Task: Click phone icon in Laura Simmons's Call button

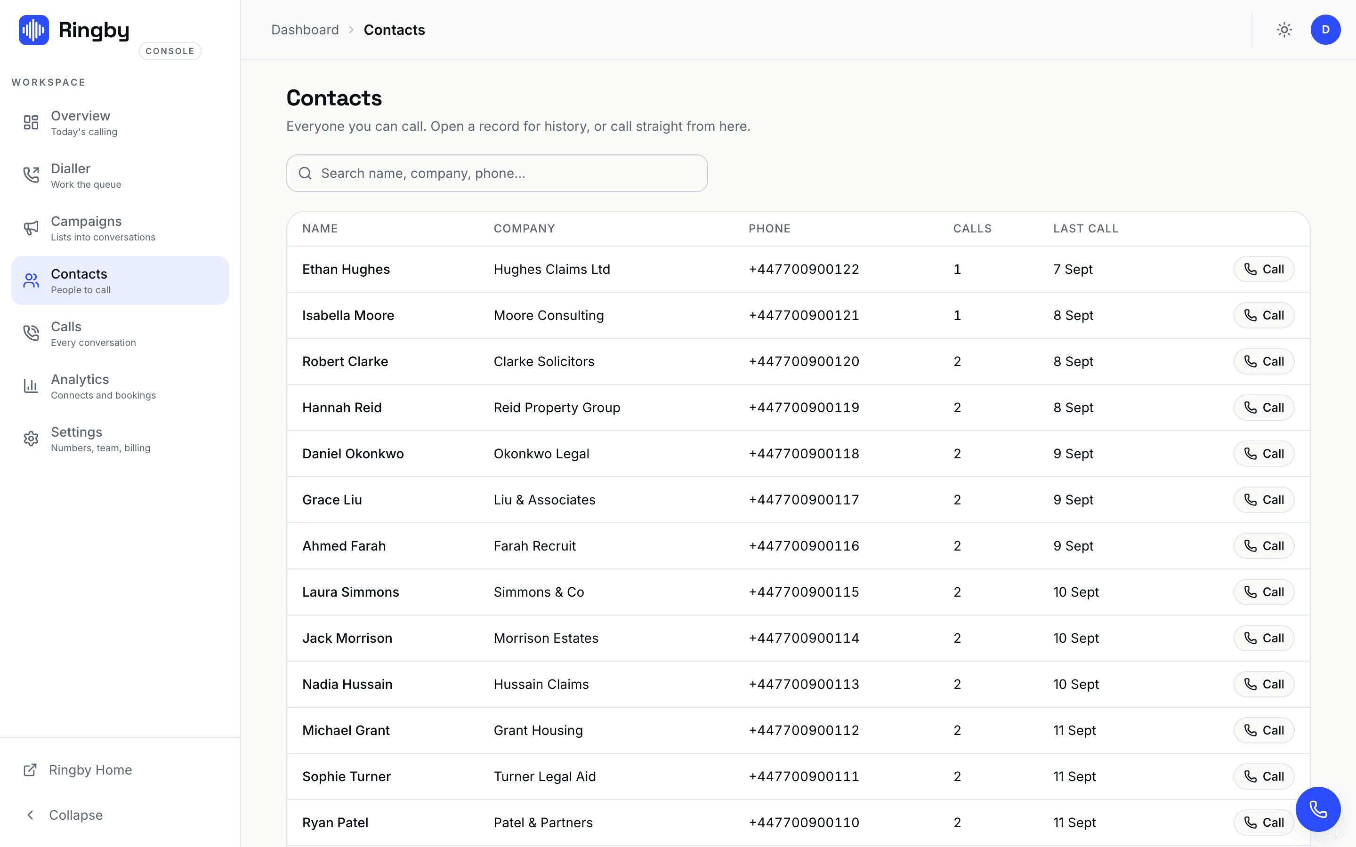Action: (1250, 592)
